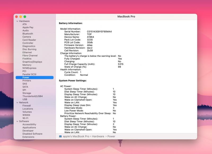The width and height of the screenshot is (212, 154).
Task: Select Diagnostics in the sidebar
Action: 29,46
